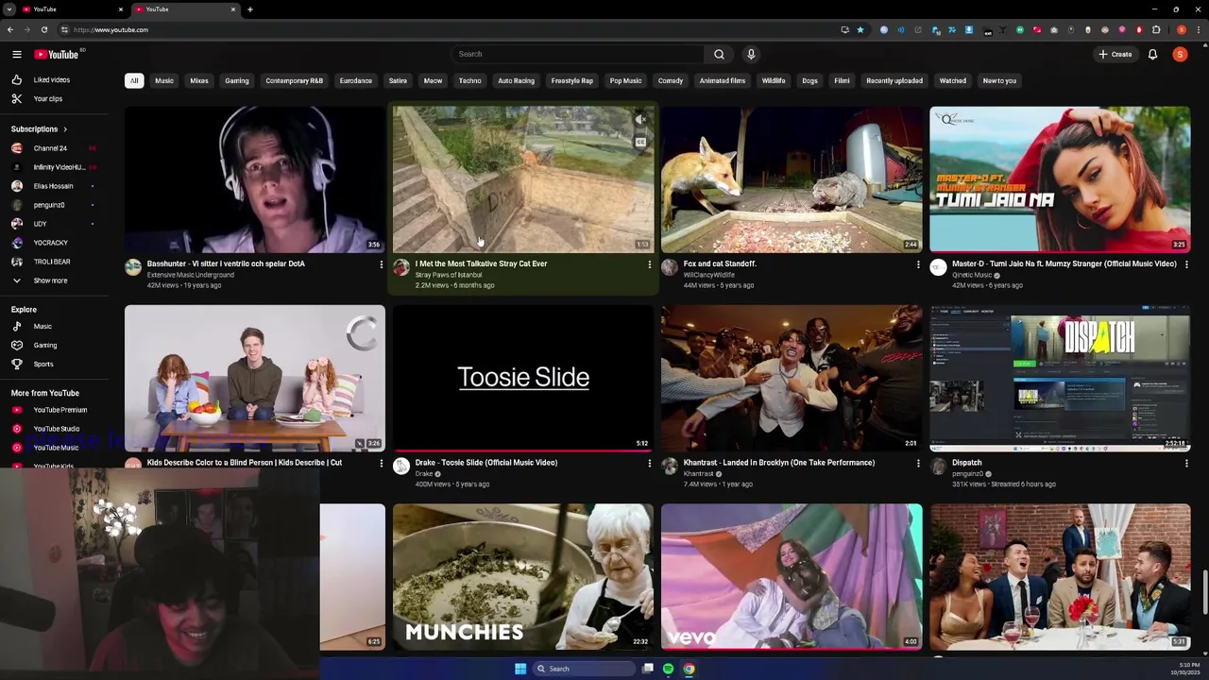Select the Recently uploaded filter chip
The width and height of the screenshot is (1209, 680).
click(x=894, y=81)
